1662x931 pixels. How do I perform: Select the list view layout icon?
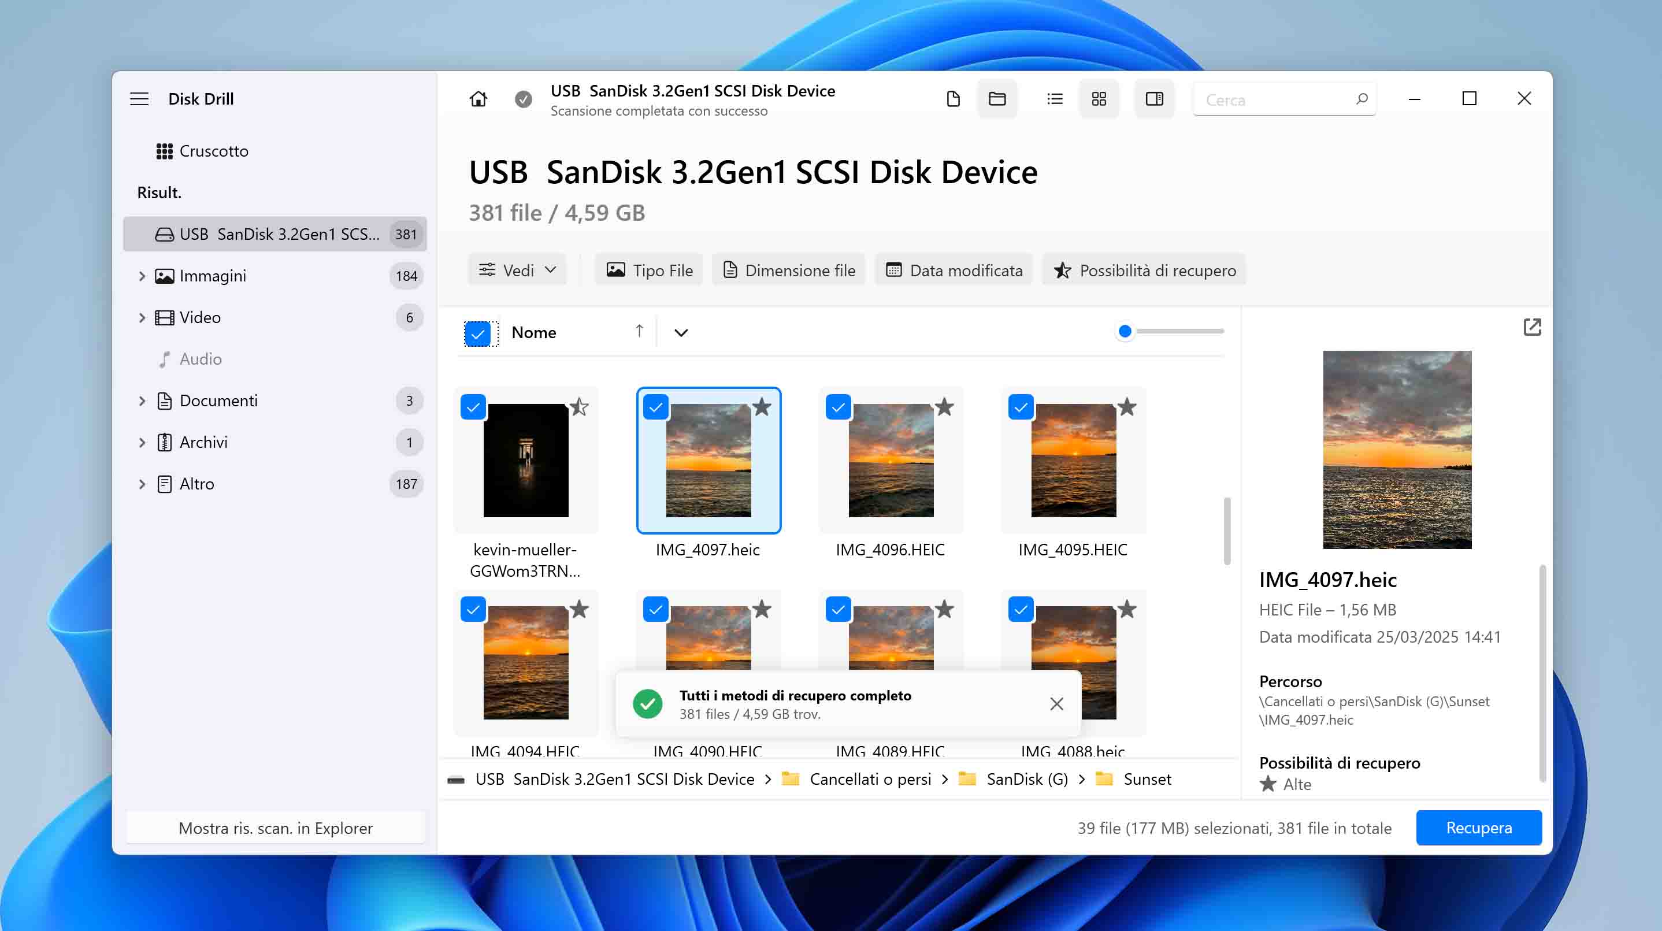(1055, 99)
